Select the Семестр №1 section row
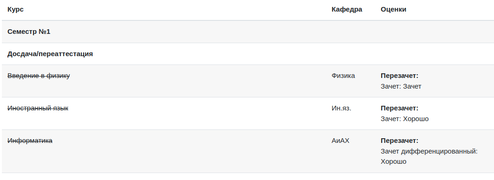Image resolution: width=494 pixels, height=180 pixels. pos(247,32)
